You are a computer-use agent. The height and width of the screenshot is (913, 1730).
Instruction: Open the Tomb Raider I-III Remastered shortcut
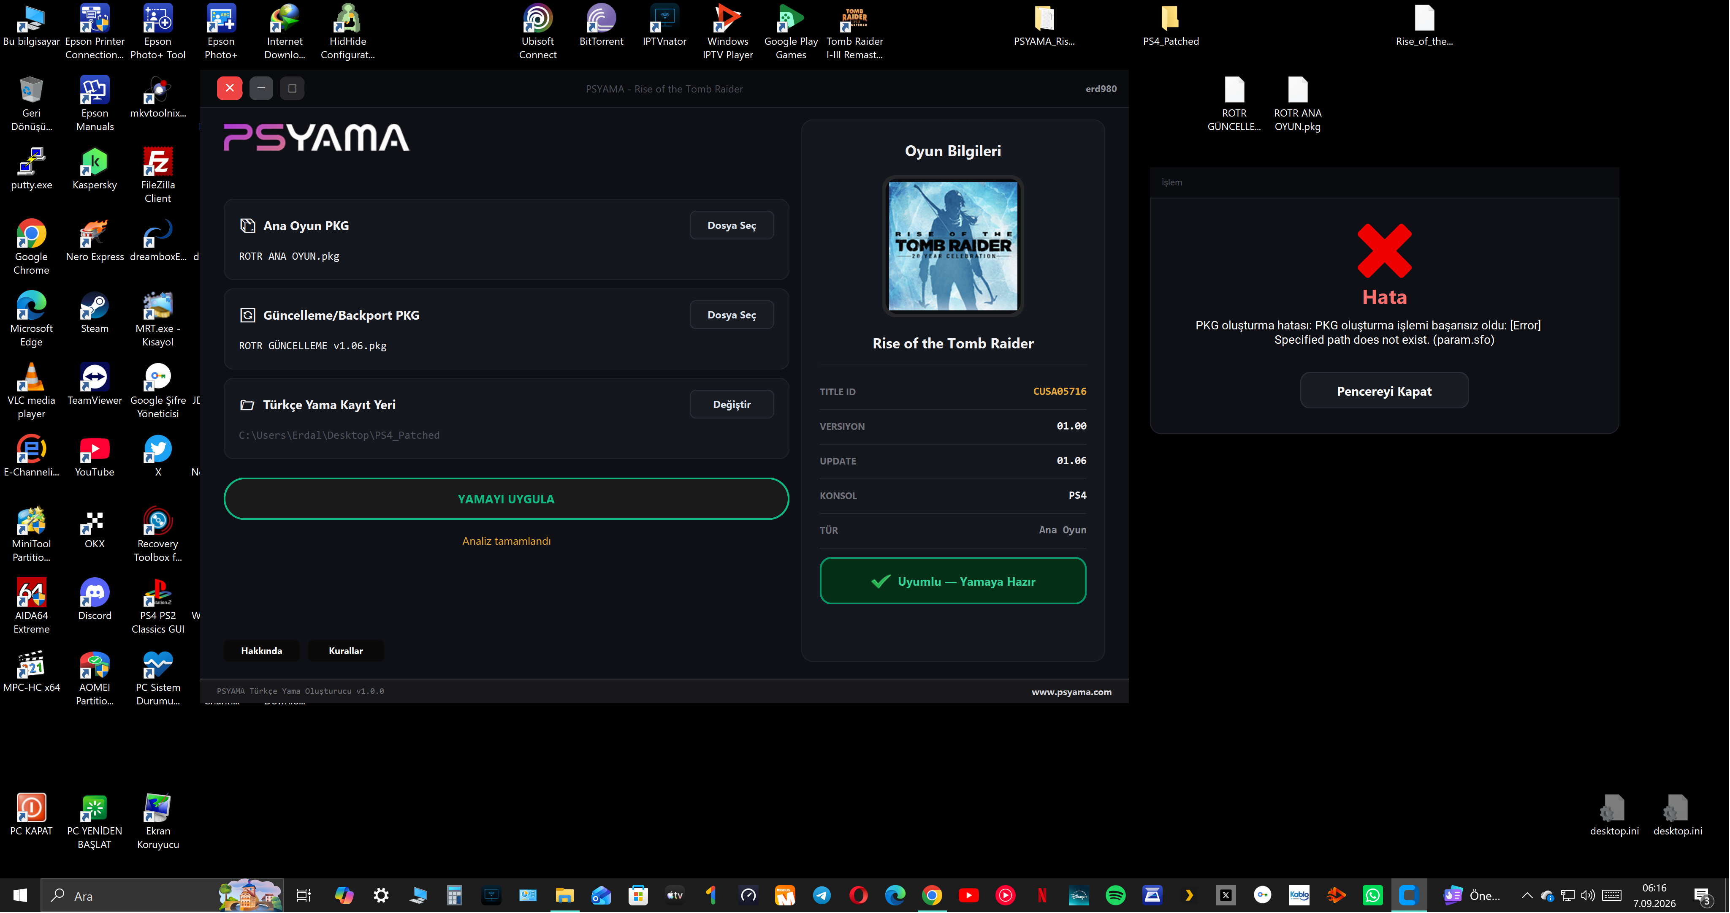coord(854,32)
